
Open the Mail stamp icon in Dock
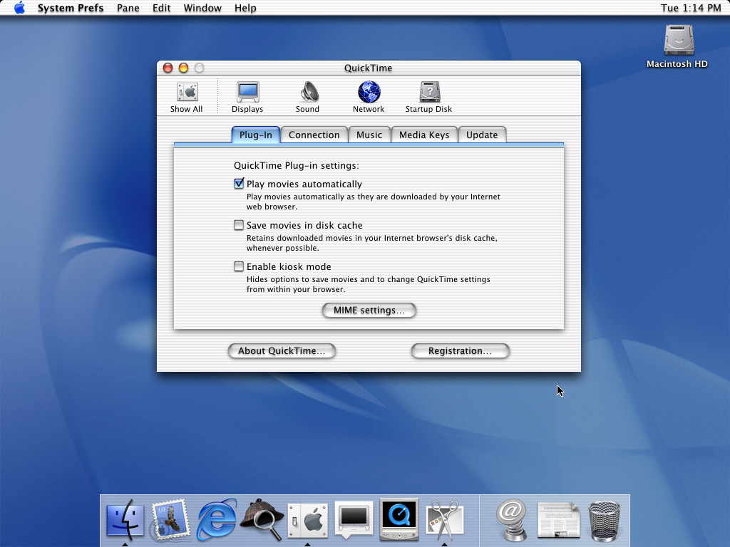tap(170, 519)
